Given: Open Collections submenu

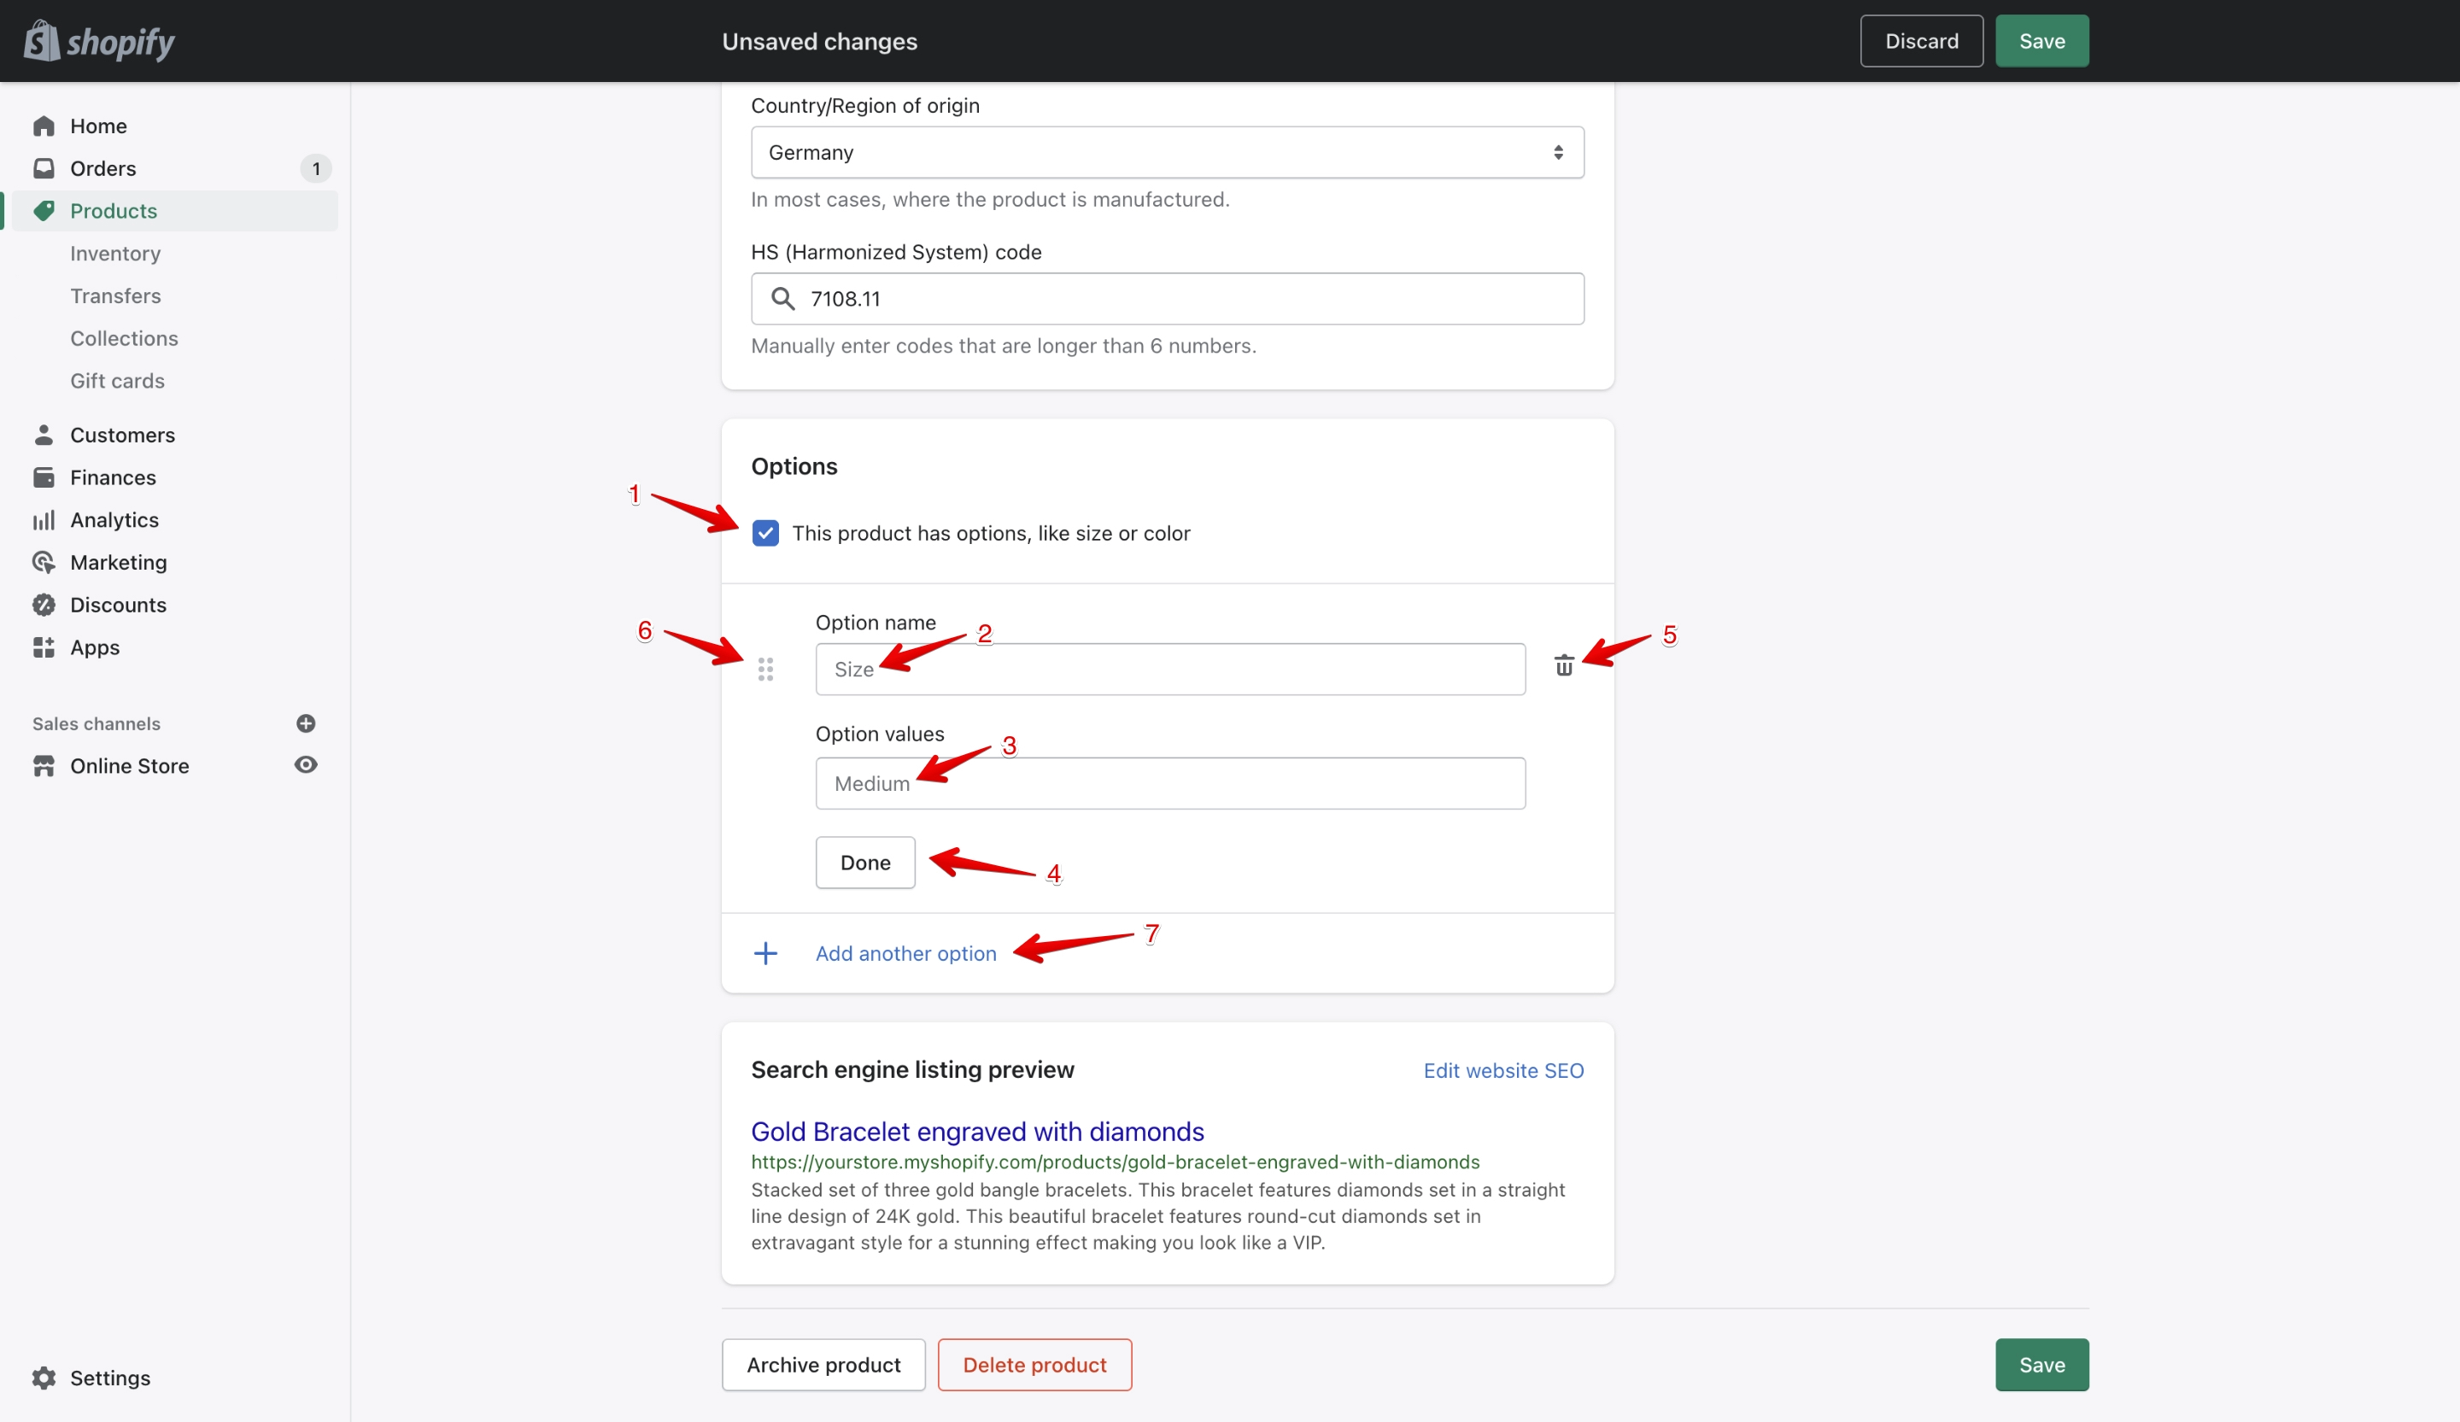Looking at the screenshot, I should click(124, 337).
